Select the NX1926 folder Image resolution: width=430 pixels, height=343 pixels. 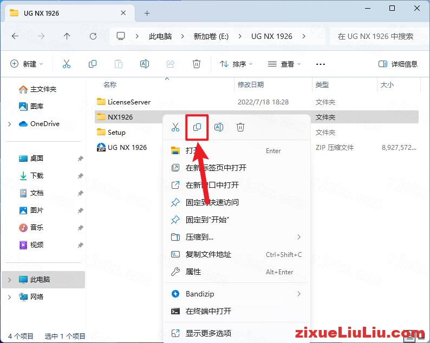(120, 117)
